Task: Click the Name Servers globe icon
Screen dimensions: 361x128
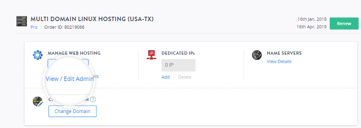Action: coord(257,55)
